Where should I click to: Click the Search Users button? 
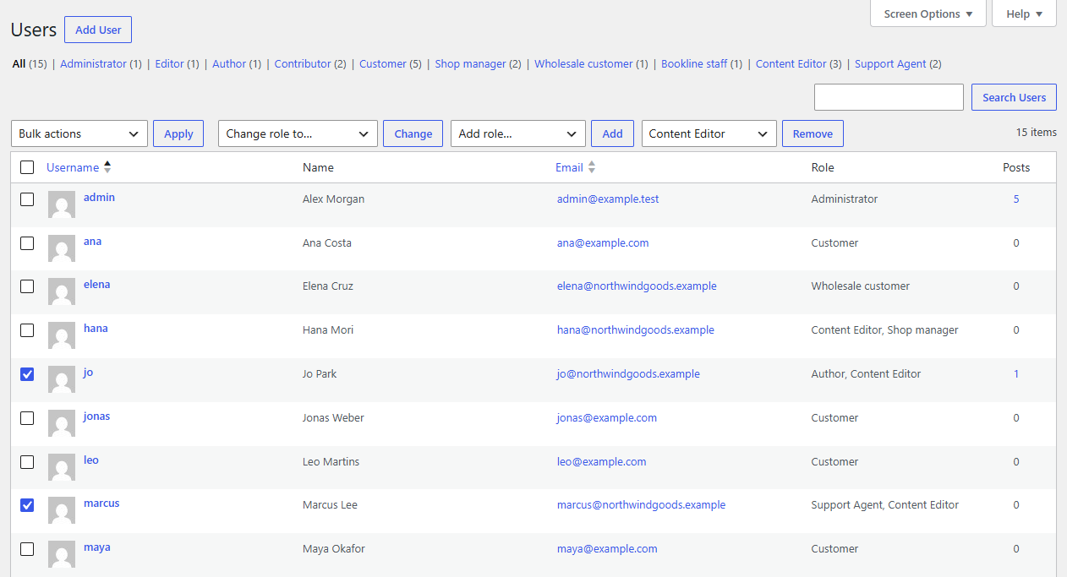click(1014, 97)
